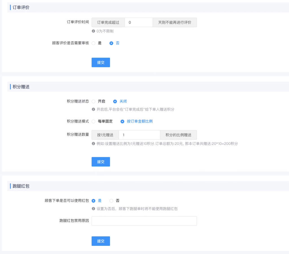Screen dimensions: 289x254
Task: Focus the 跑腿红包禁用原因 text field
Action: (x=144, y=221)
